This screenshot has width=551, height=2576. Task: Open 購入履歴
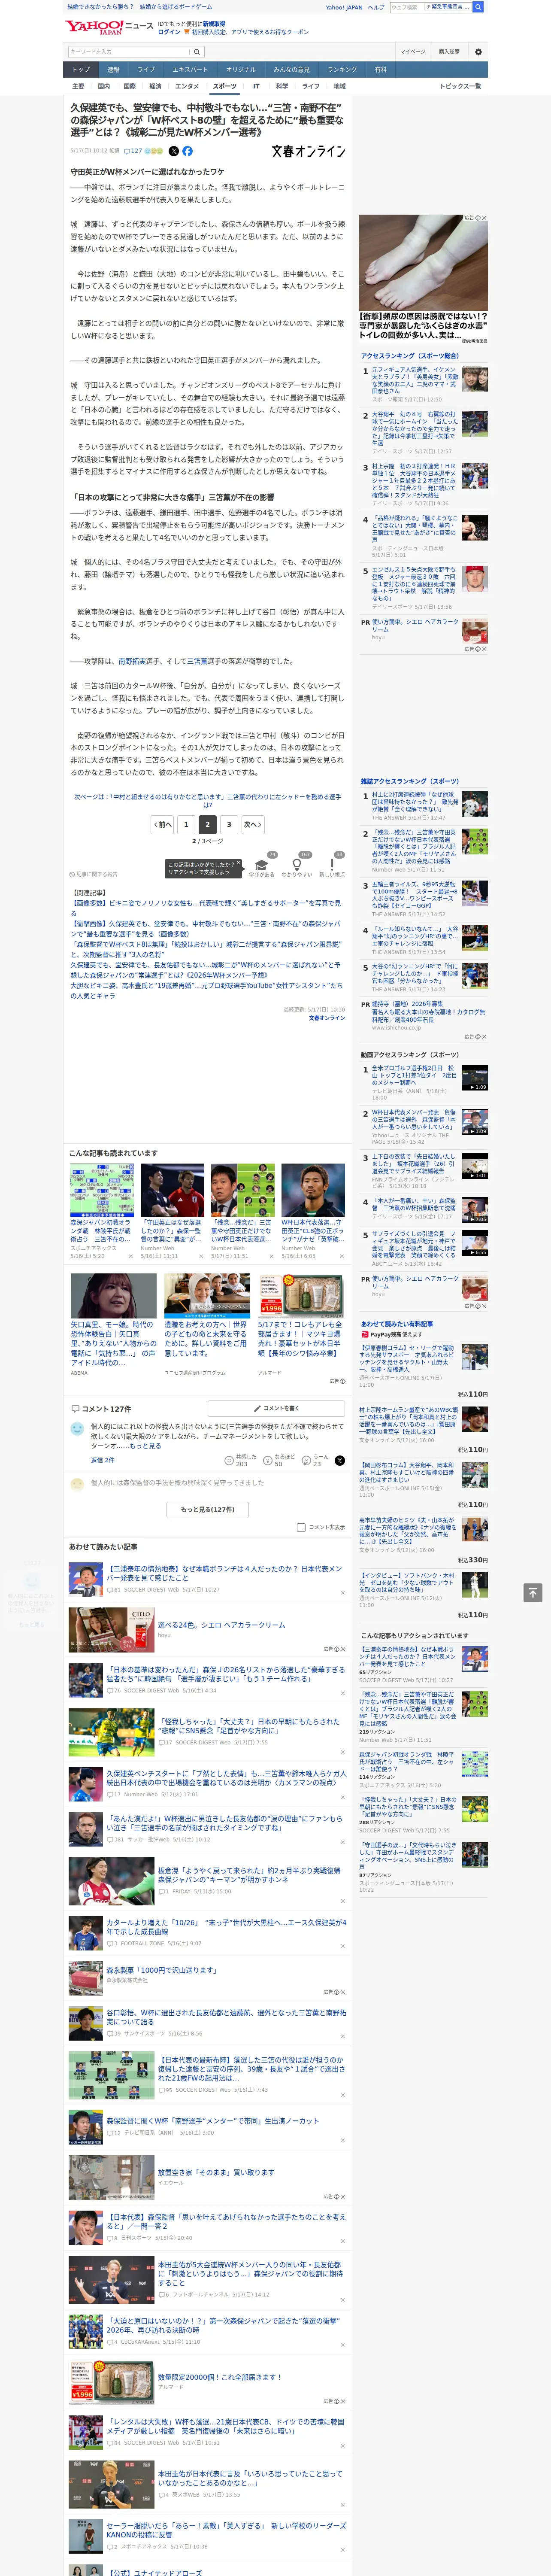[x=449, y=52]
